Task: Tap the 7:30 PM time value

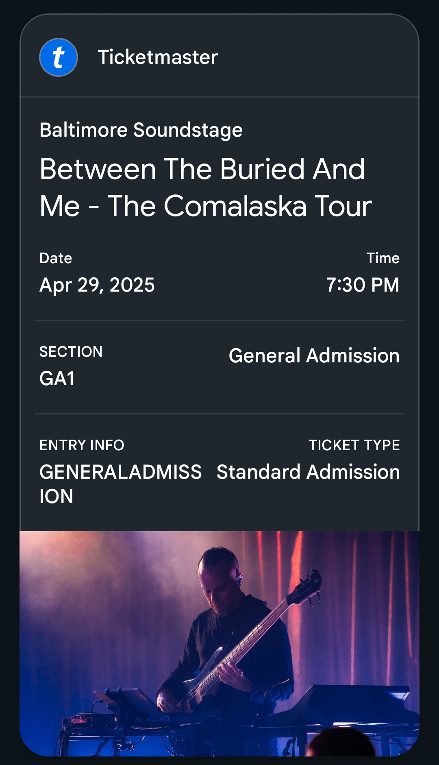Action: click(x=363, y=285)
